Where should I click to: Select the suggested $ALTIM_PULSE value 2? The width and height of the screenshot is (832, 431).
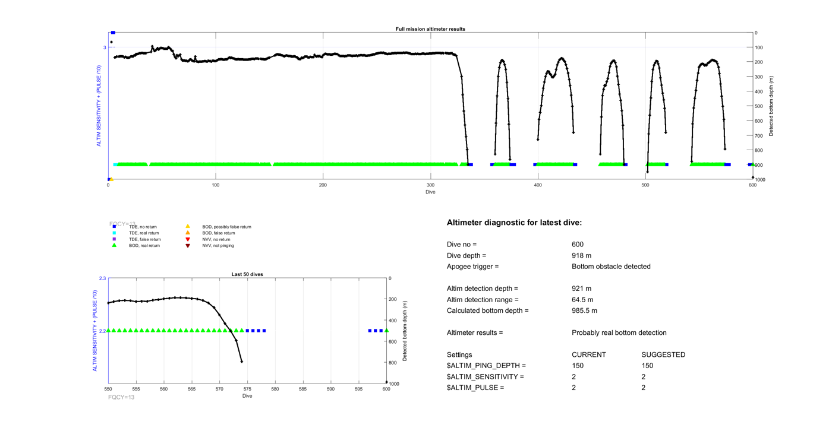pyautogui.click(x=644, y=388)
